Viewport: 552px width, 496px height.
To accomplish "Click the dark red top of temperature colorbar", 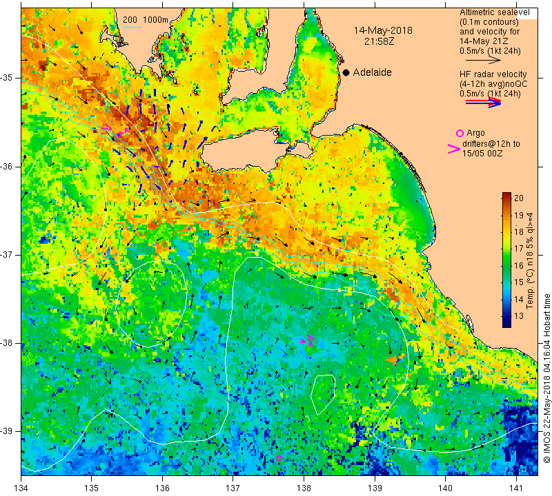I will click(506, 196).
